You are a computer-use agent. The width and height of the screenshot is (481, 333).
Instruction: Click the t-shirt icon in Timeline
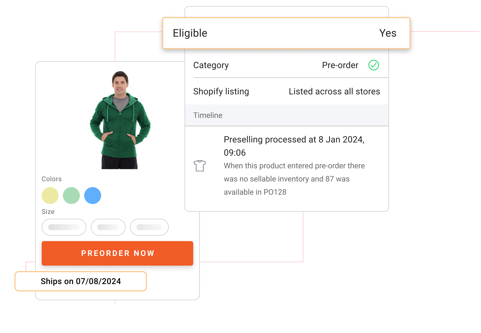(200, 166)
